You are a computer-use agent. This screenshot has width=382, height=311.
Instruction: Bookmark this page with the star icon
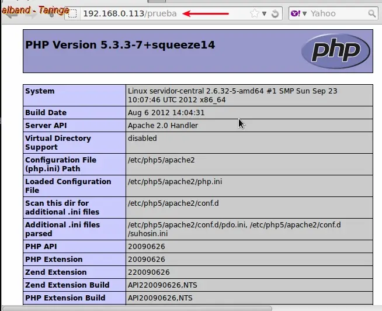click(254, 13)
